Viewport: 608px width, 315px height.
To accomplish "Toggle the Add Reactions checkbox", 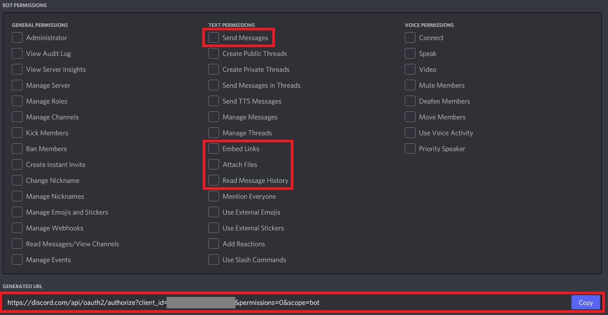I will click(x=214, y=244).
